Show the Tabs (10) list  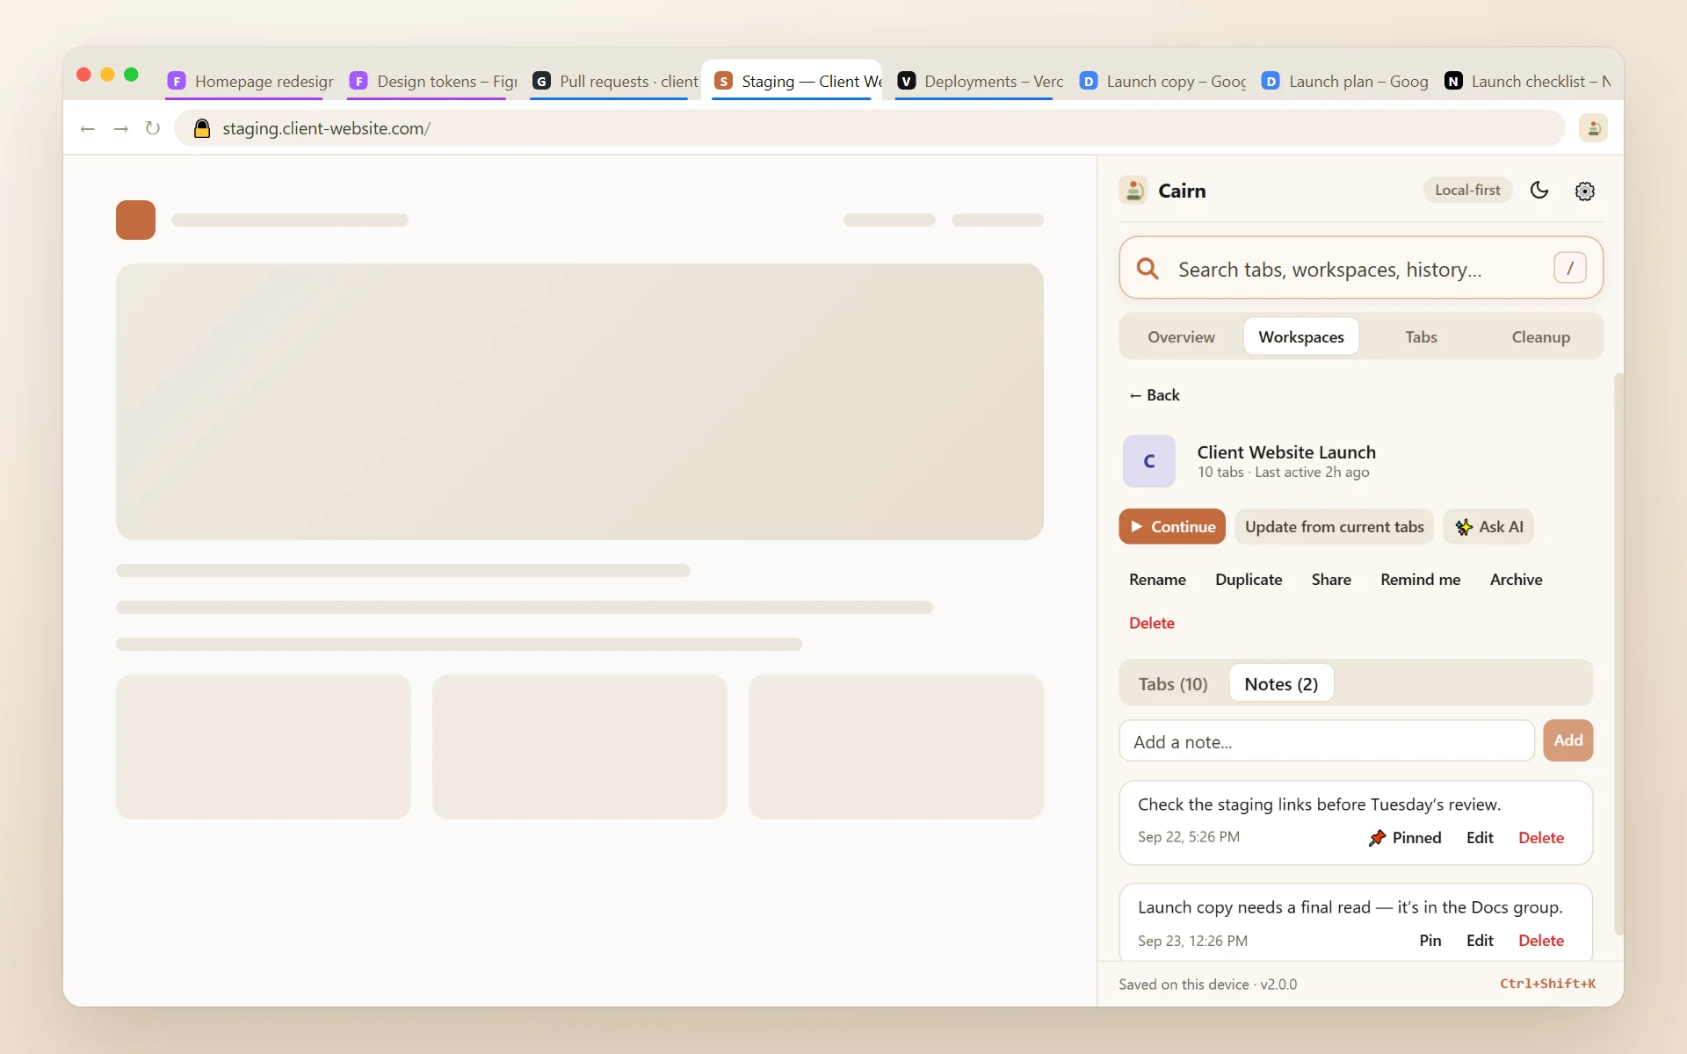(x=1173, y=683)
